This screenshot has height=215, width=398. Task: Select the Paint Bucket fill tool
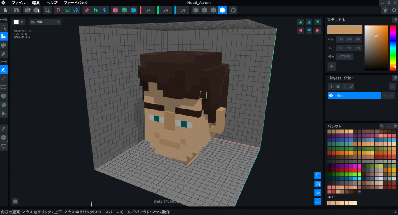point(3,114)
